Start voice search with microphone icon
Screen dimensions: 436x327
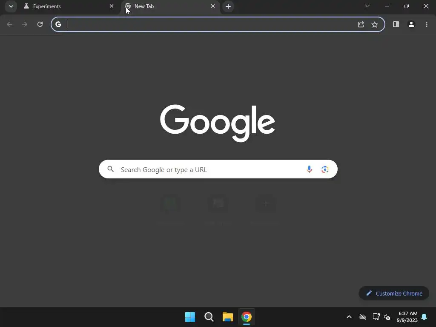click(309, 169)
